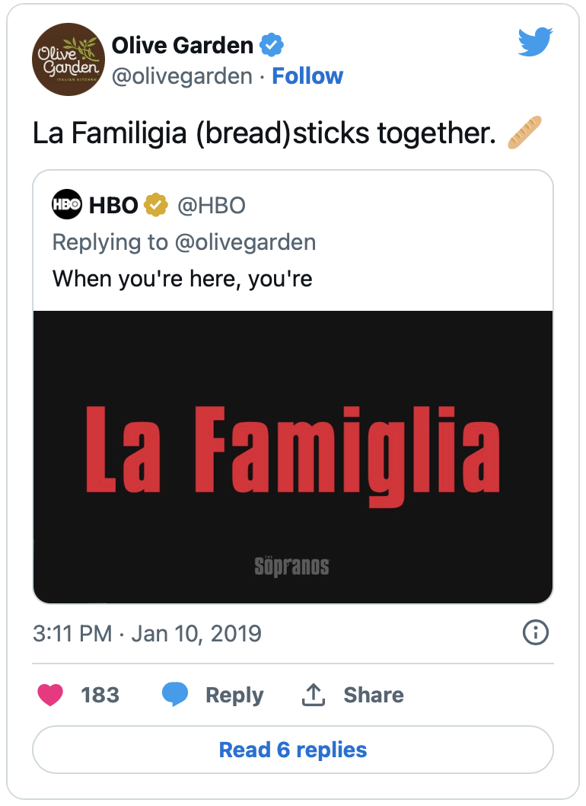Click the HBO round logo avatar

(x=67, y=204)
